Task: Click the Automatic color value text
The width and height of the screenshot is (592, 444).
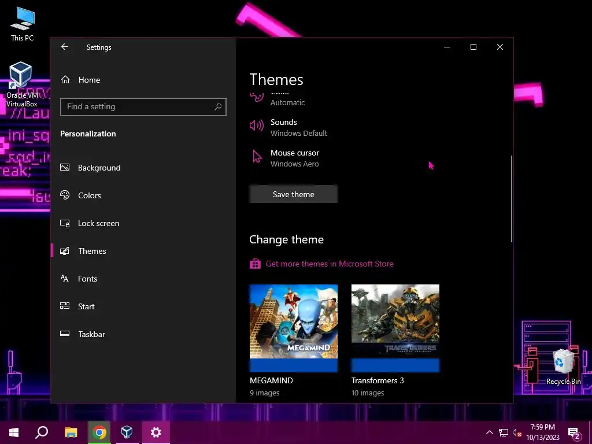Action: click(x=288, y=103)
